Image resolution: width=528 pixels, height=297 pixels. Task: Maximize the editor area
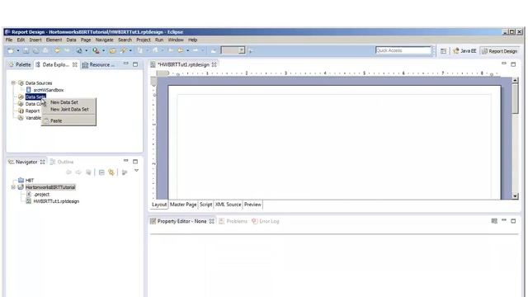coord(513,64)
